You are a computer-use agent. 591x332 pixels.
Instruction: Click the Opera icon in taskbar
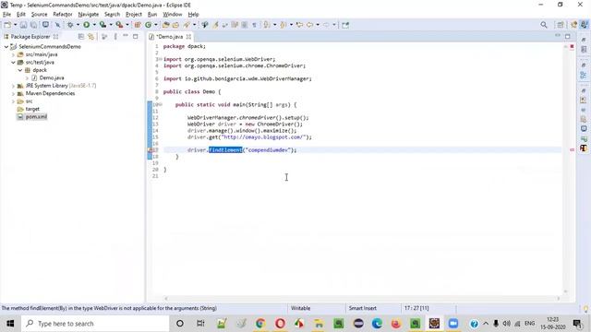[280, 324]
